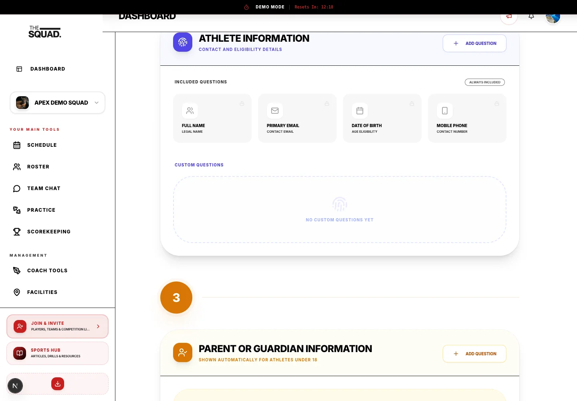The height and width of the screenshot is (401, 577).
Task: Select the Mobile Phone question card
Action: point(467,118)
